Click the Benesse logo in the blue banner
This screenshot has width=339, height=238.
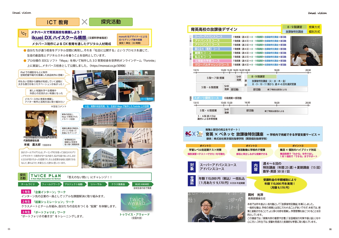(199, 134)
